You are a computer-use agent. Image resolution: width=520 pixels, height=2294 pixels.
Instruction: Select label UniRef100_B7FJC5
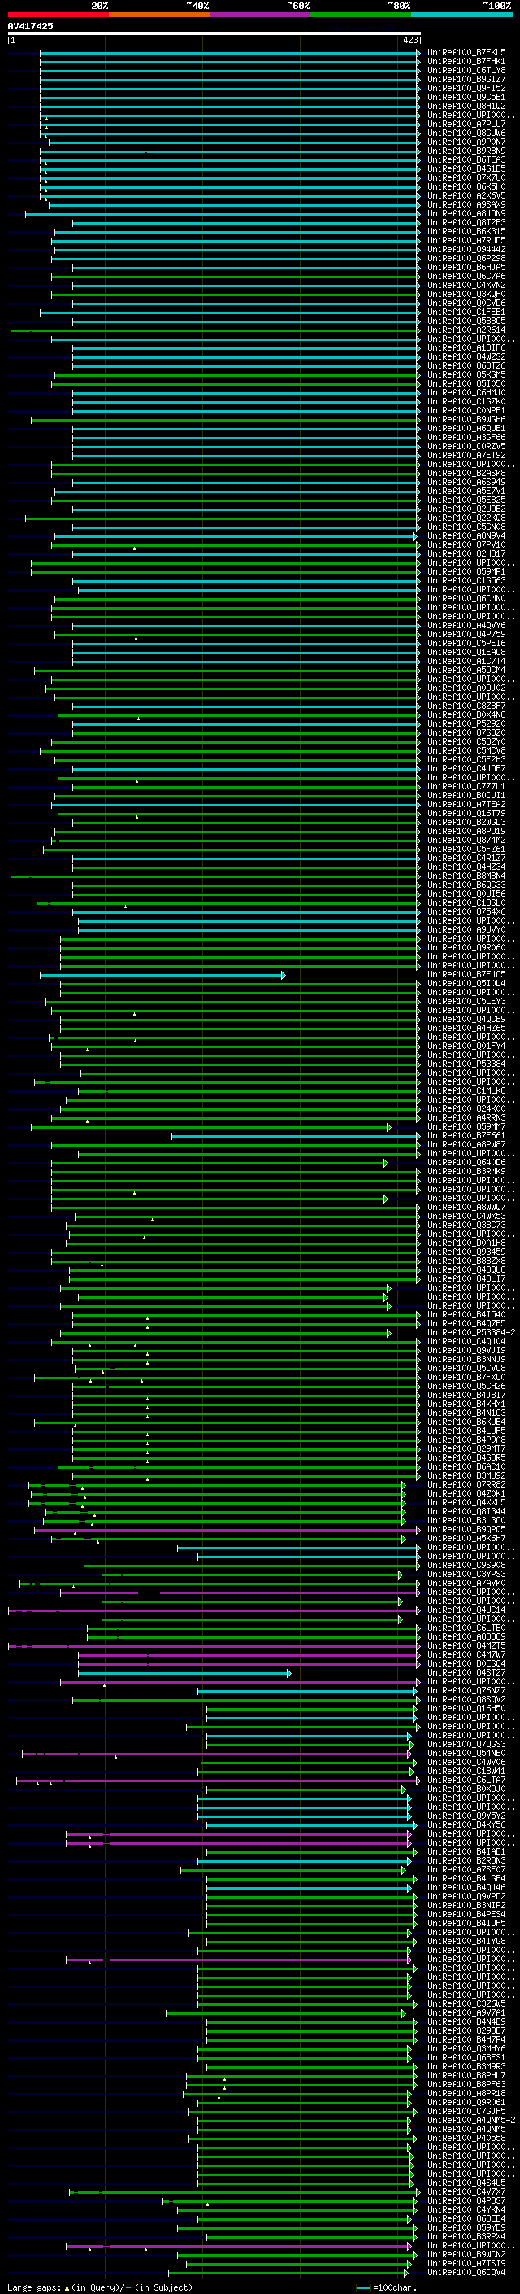point(466,974)
